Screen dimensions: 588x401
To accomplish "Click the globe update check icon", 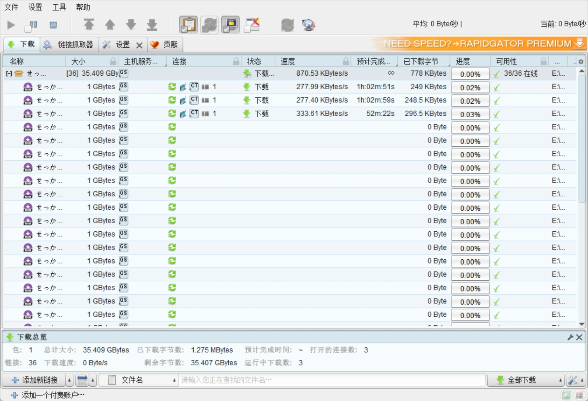I will (x=308, y=25).
